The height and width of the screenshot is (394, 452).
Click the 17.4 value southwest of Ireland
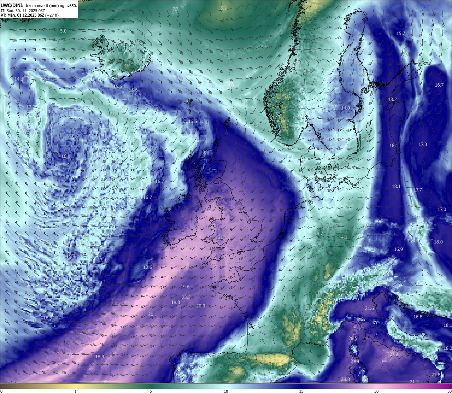(x=102, y=260)
